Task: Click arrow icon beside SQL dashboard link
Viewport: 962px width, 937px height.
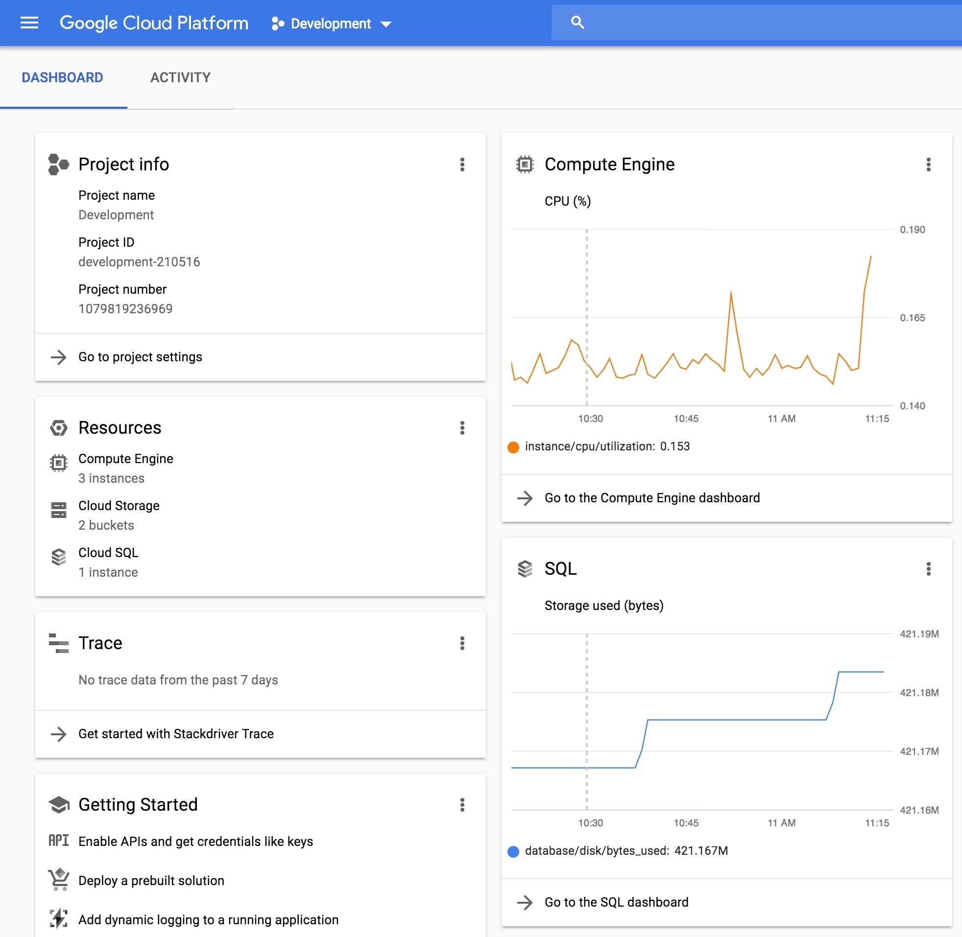Action: [525, 902]
